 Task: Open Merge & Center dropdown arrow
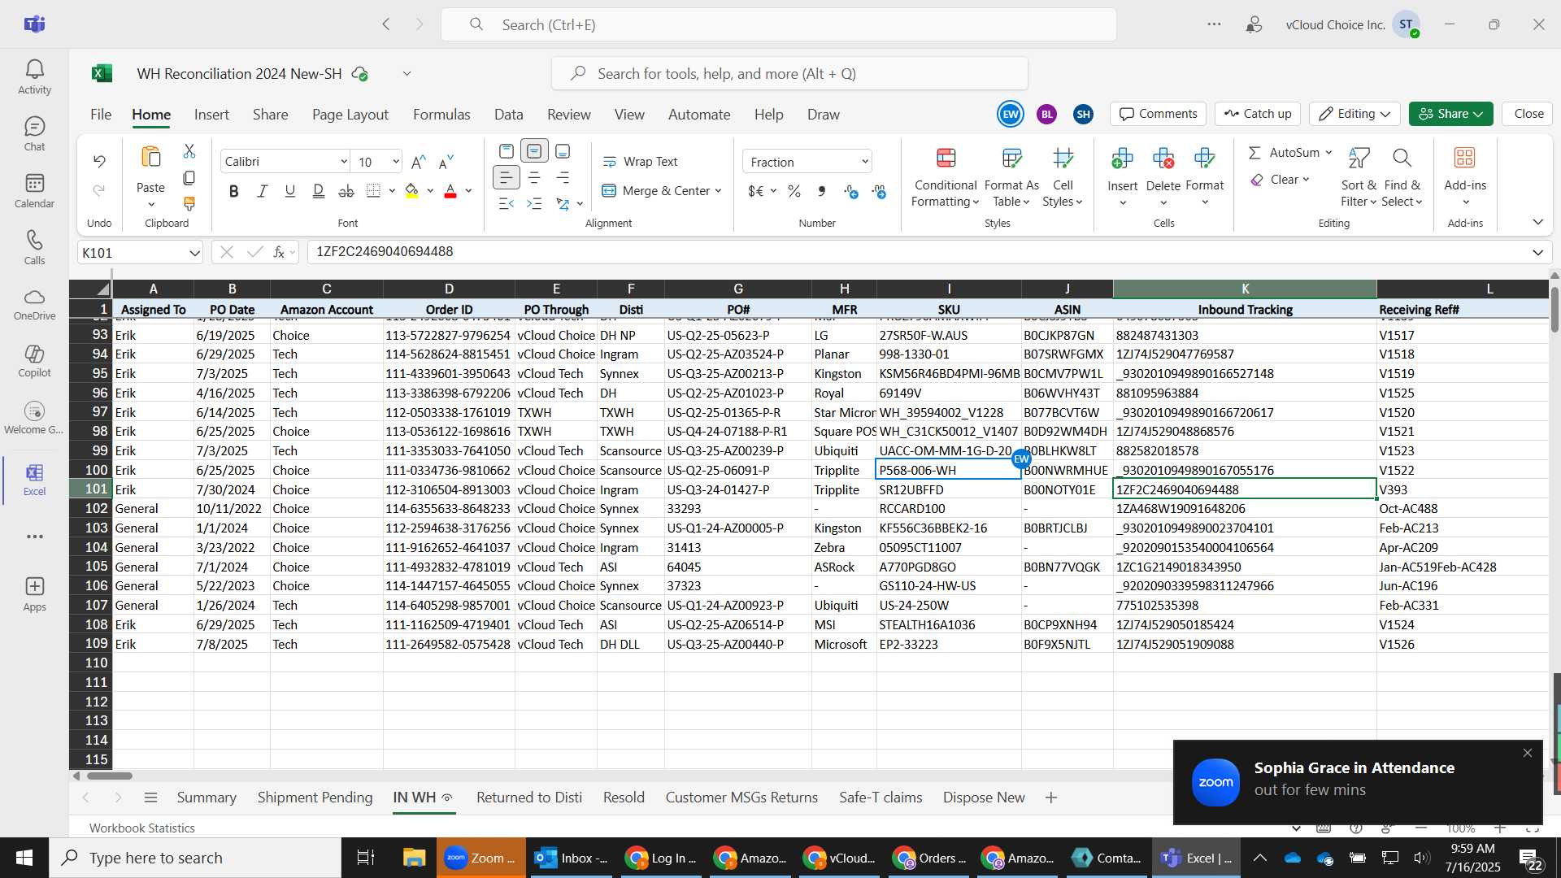click(719, 191)
